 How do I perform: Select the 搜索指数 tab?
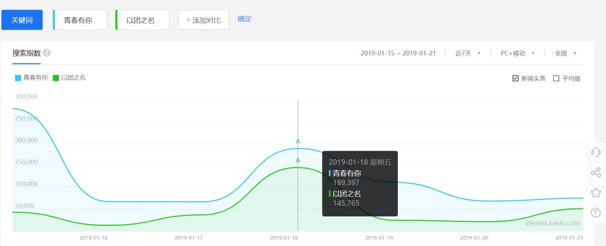tap(26, 53)
